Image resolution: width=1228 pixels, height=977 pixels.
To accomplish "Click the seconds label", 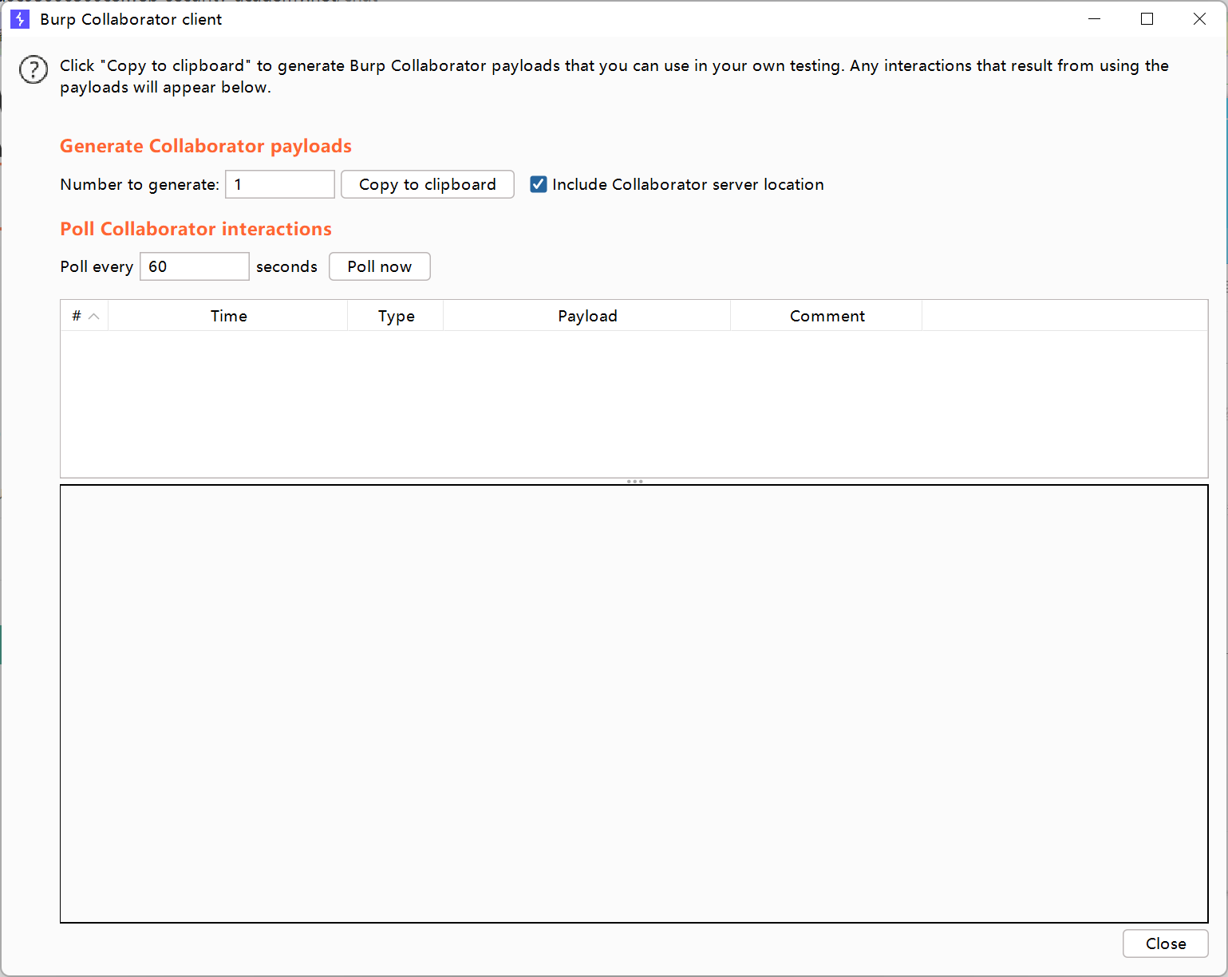I will click(286, 266).
